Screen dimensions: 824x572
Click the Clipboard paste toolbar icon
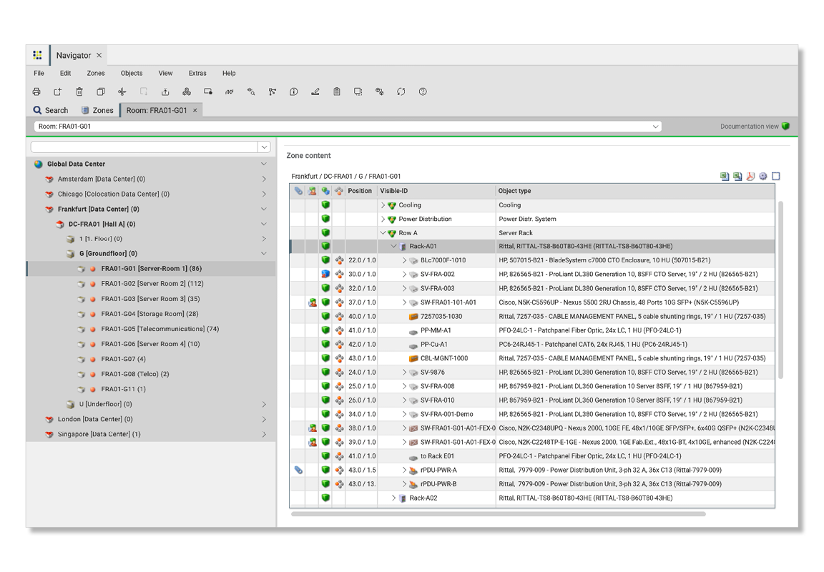coord(337,92)
